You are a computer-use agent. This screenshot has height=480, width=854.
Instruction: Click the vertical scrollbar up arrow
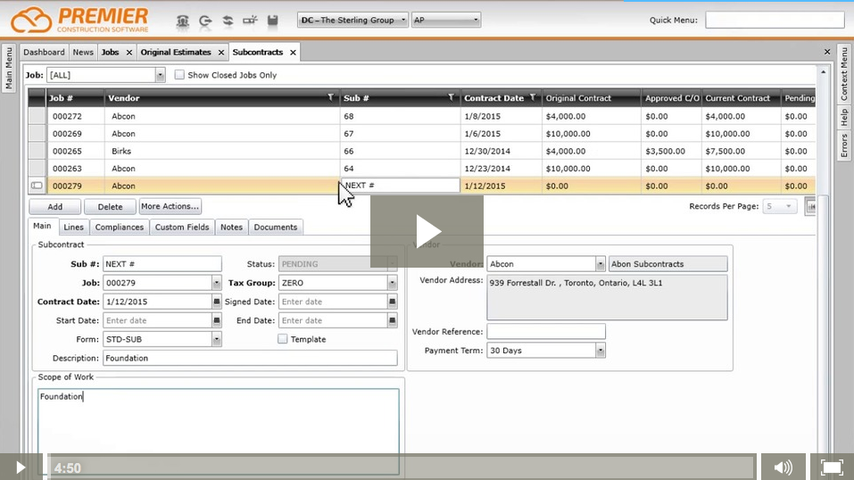point(823,72)
